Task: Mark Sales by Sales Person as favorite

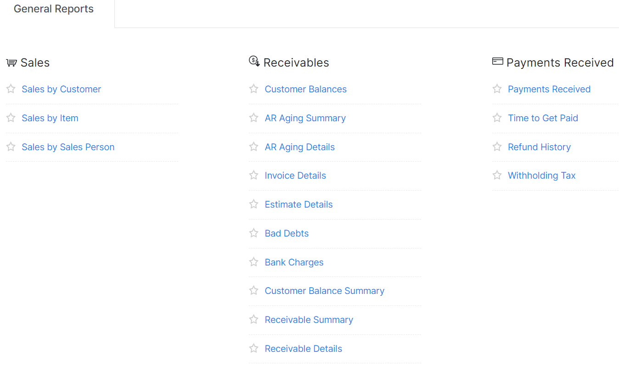Action: (11, 147)
